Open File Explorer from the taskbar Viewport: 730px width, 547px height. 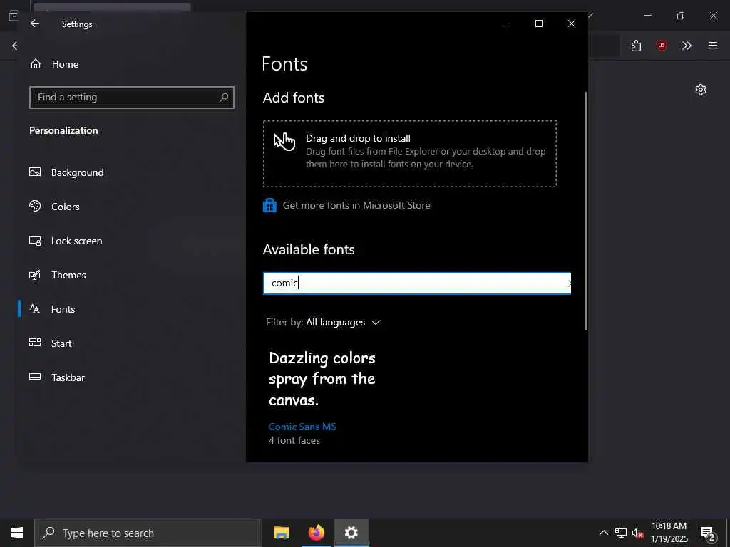(x=281, y=533)
